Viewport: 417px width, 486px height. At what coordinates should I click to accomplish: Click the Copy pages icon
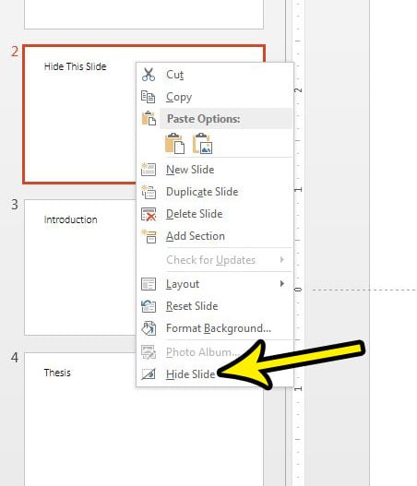click(149, 97)
